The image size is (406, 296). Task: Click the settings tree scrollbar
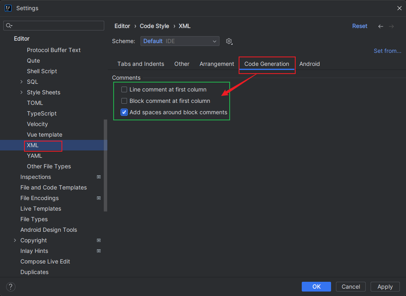coord(105,165)
